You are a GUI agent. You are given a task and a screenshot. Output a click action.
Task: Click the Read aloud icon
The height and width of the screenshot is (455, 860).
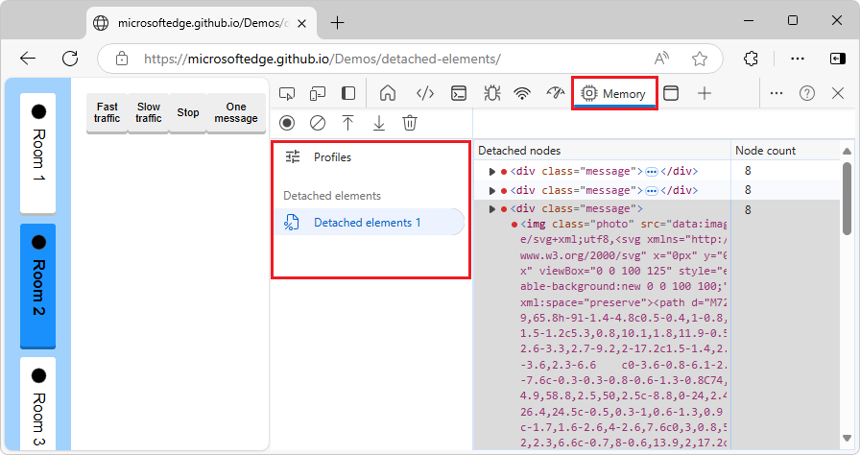(662, 59)
